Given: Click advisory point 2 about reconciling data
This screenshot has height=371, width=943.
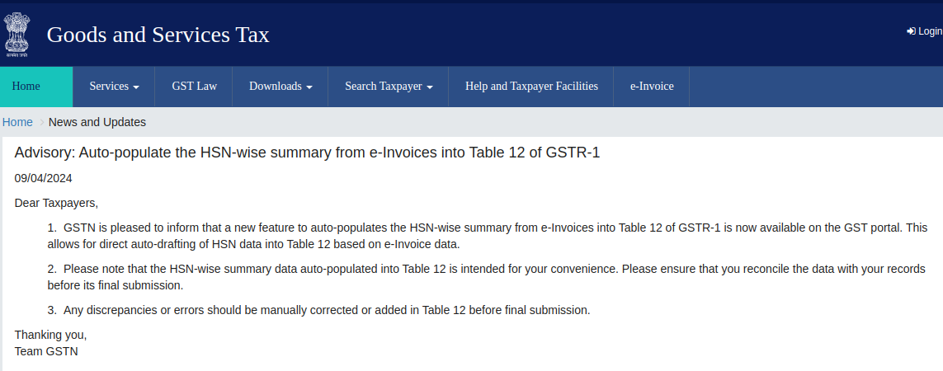Looking at the screenshot, I should click(x=487, y=277).
